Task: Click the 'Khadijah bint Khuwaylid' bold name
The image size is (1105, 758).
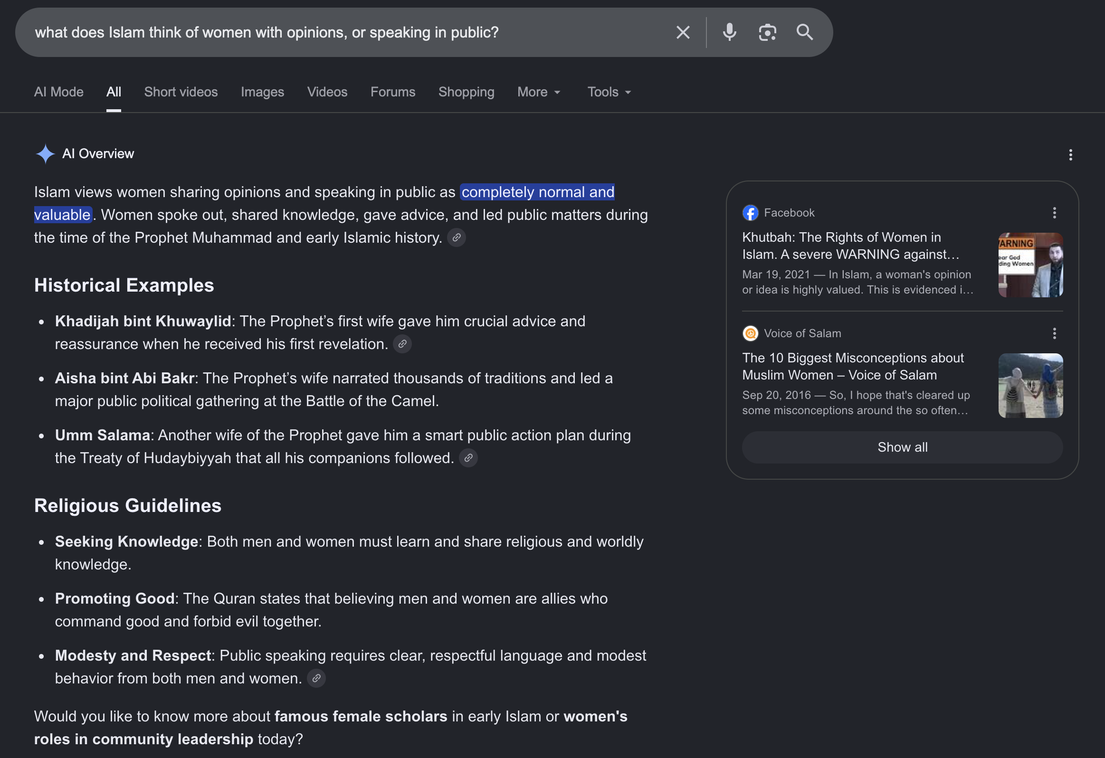Action: (x=143, y=321)
